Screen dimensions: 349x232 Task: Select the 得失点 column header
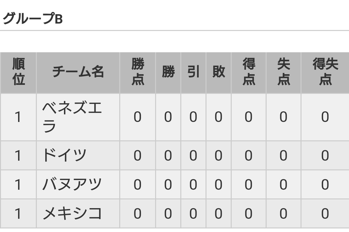click(x=325, y=72)
